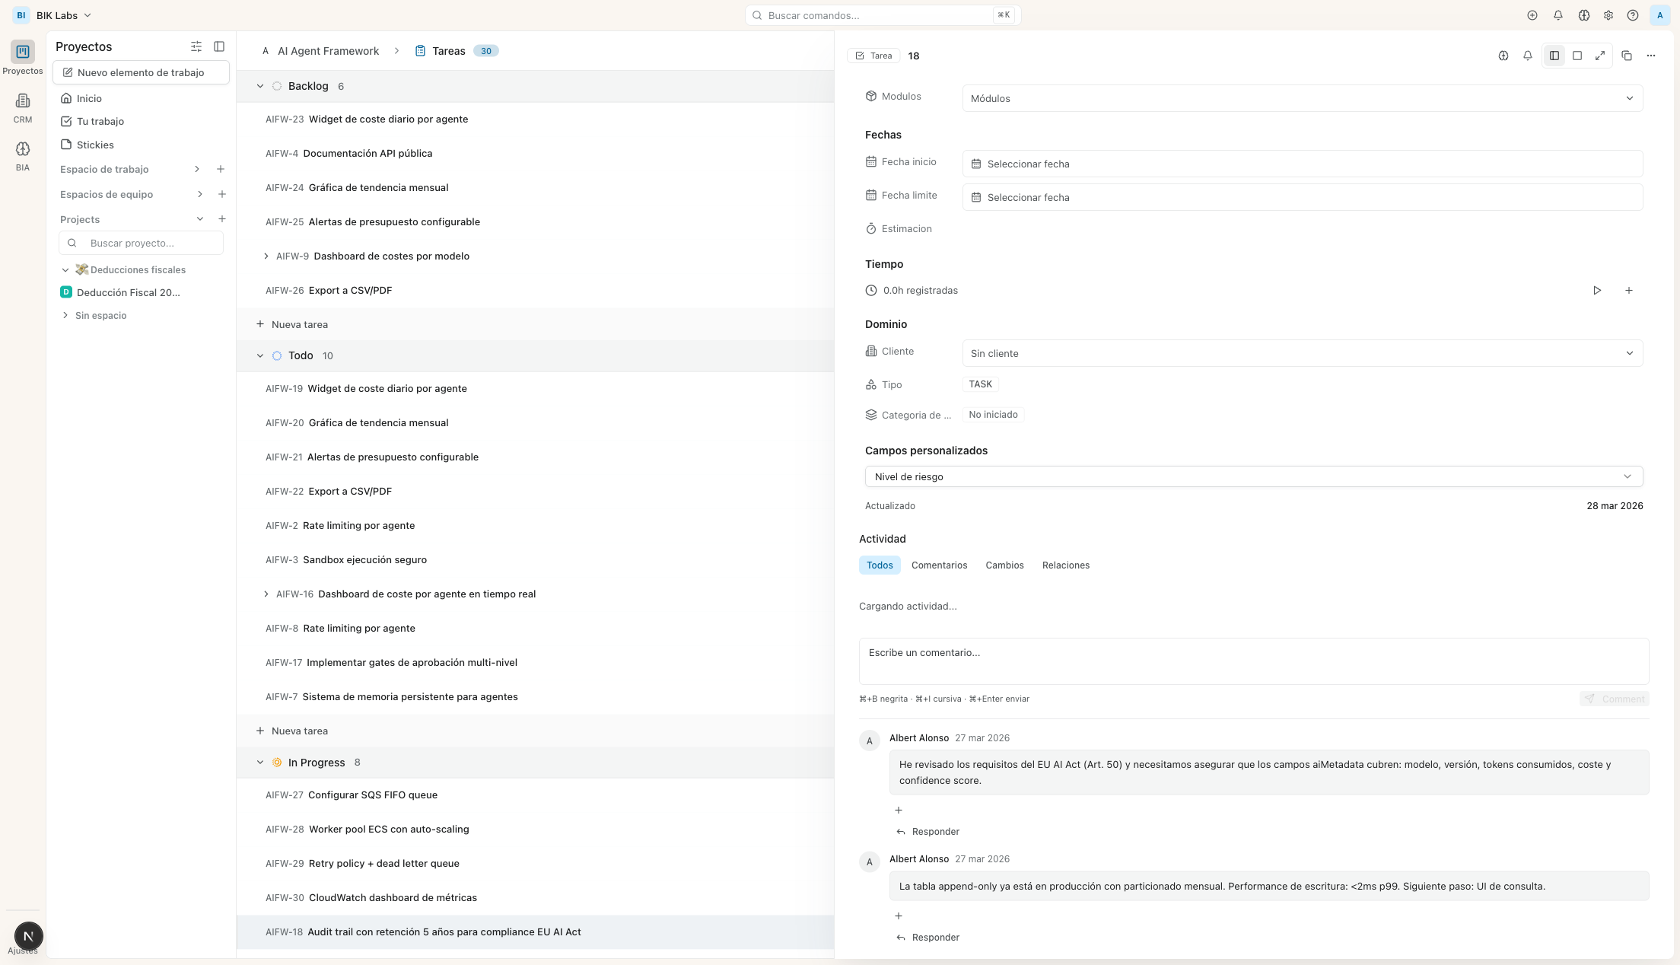The width and height of the screenshot is (1680, 965).
Task: Start the time tracking play button
Action: pos(1596,291)
